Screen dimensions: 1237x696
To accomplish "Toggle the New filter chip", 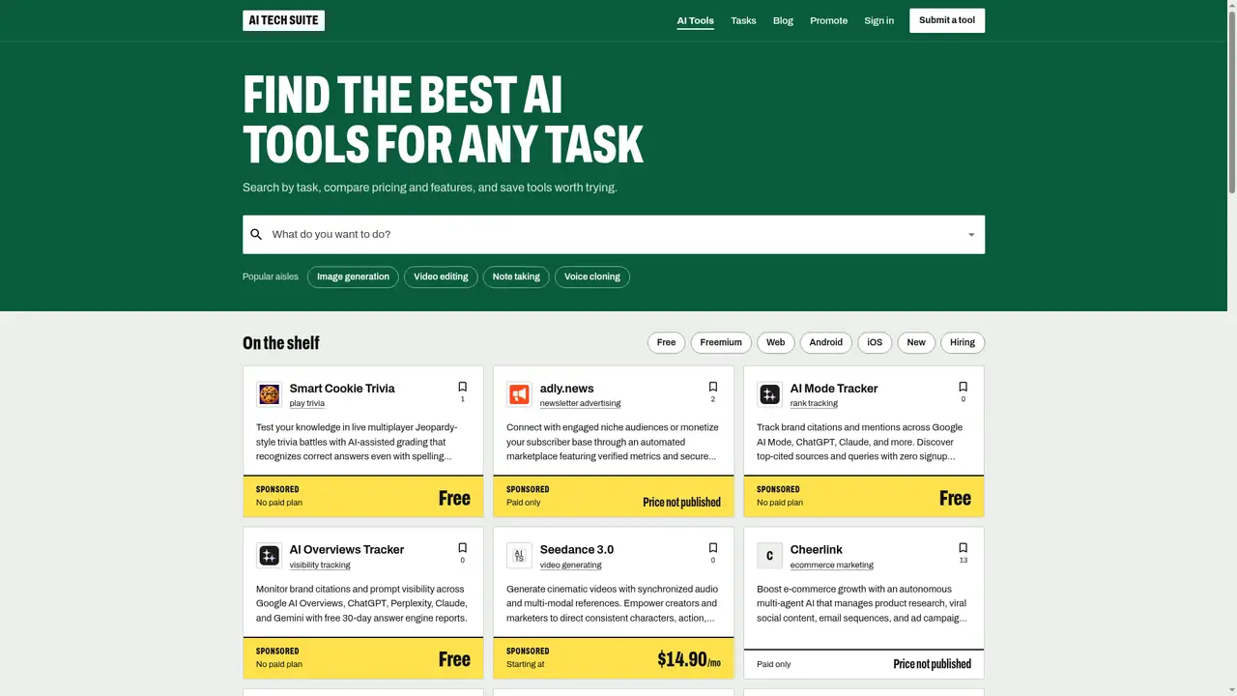I will tap(916, 342).
